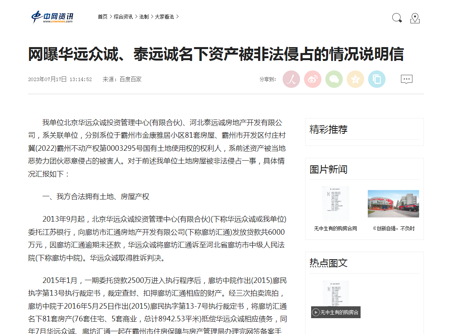Click the article headline 网曝华远众诚
The height and width of the screenshot is (334, 454).
point(216,54)
